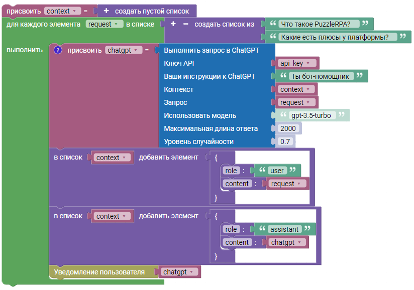Open the request dropdown in the 'Запрос' row
Screen dimensions: 414x290
tap(296, 102)
